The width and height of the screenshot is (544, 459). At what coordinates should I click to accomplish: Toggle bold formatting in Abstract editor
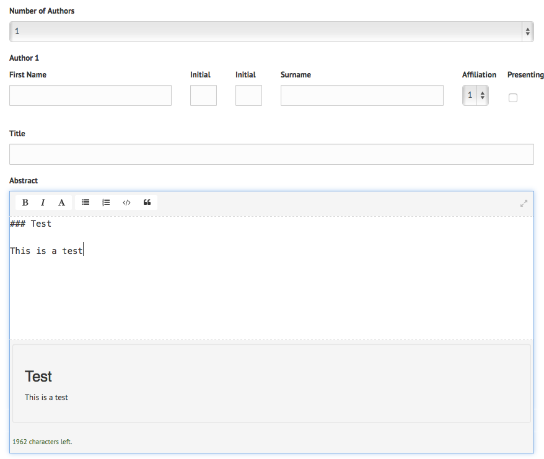pos(25,203)
